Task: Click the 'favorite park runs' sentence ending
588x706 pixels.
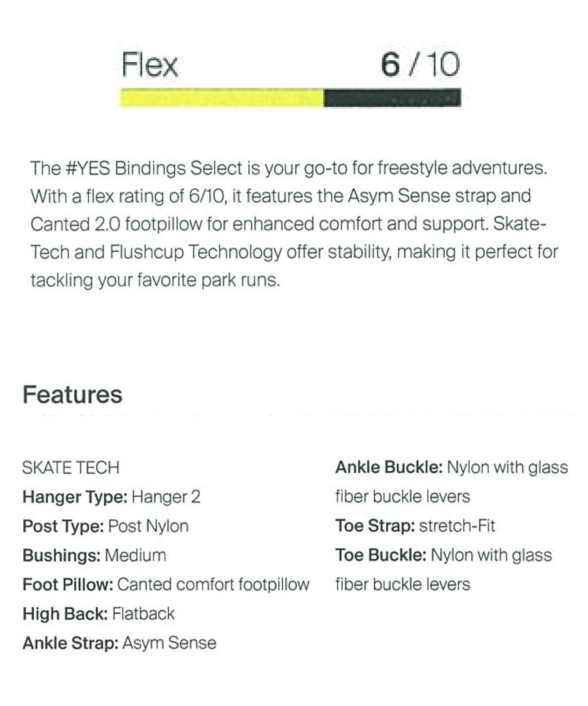Action: coord(209,280)
